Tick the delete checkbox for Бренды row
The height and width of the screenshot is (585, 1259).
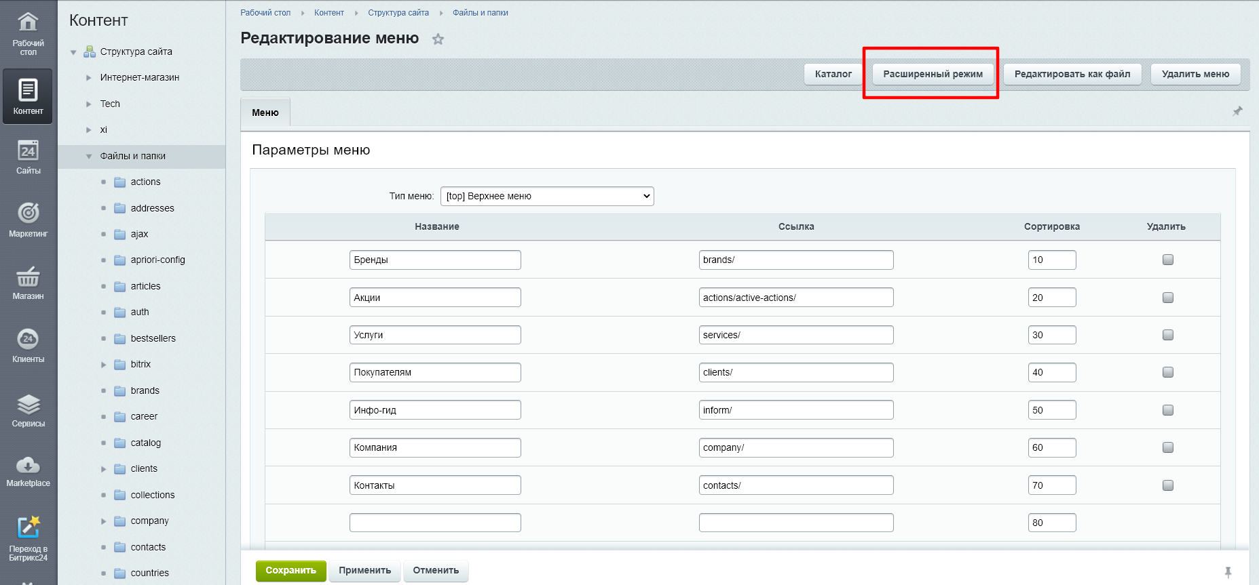pyautogui.click(x=1167, y=260)
